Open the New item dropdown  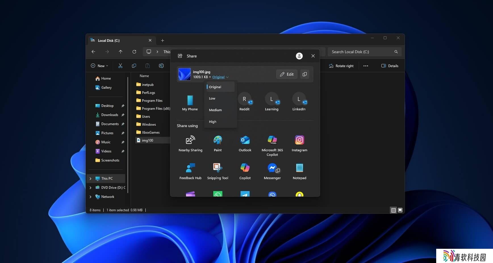click(x=99, y=66)
